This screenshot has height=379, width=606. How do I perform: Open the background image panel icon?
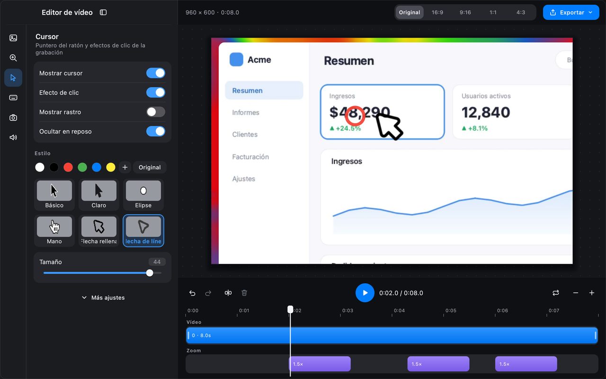click(13, 38)
